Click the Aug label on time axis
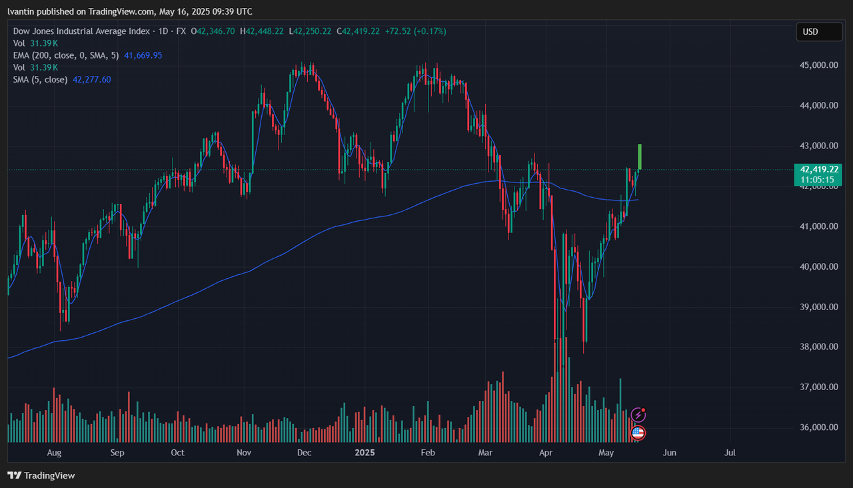This screenshot has height=488, width=853. point(55,453)
